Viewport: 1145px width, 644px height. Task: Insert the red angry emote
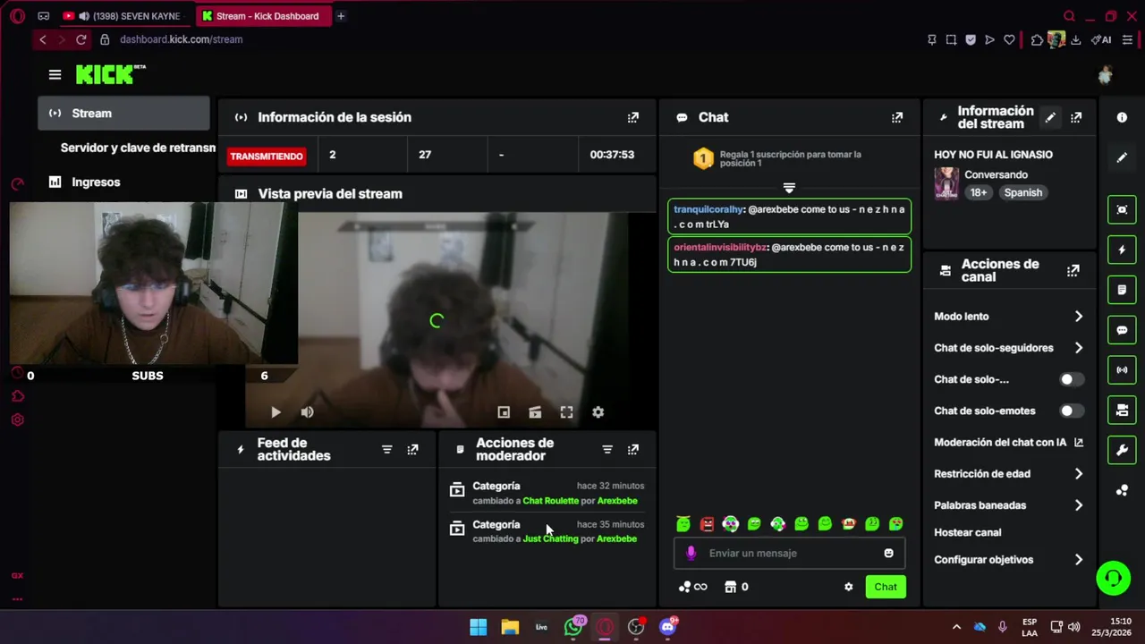707,524
